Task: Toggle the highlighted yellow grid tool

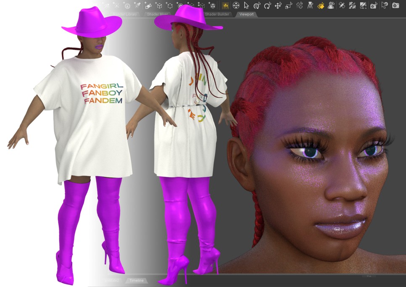Action: click(226, 6)
